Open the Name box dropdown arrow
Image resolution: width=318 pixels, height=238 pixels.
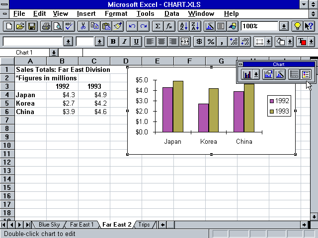[54, 53]
